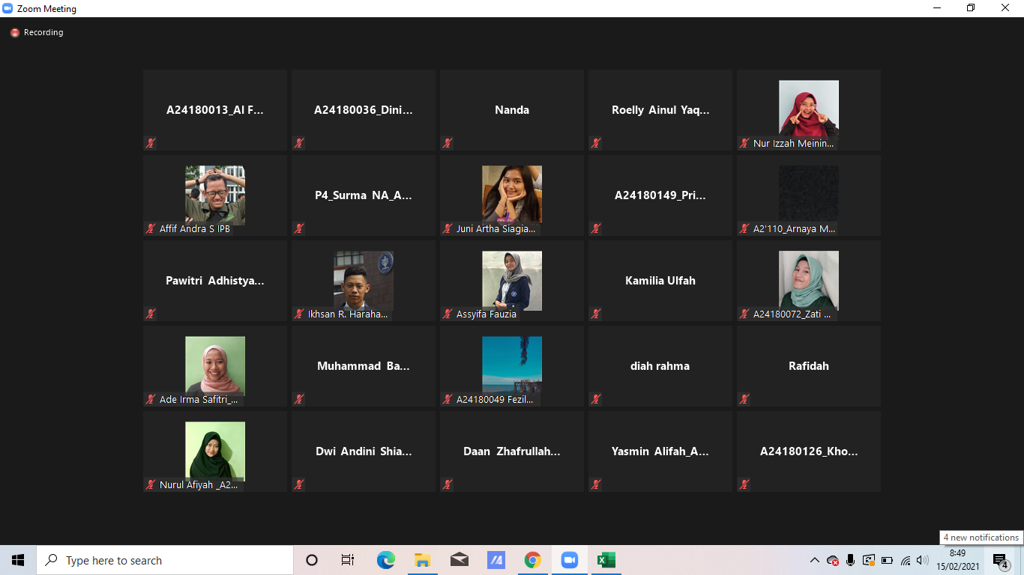Open Task View from the taskbar

(348, 560)
